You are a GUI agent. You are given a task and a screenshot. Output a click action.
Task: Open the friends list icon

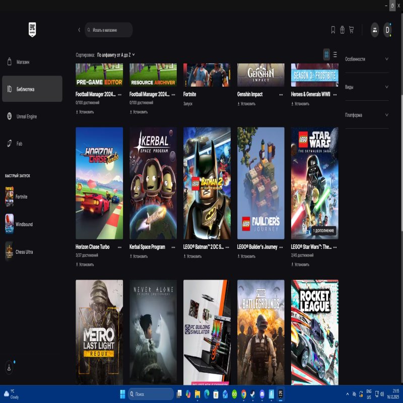tap(375, 30)
